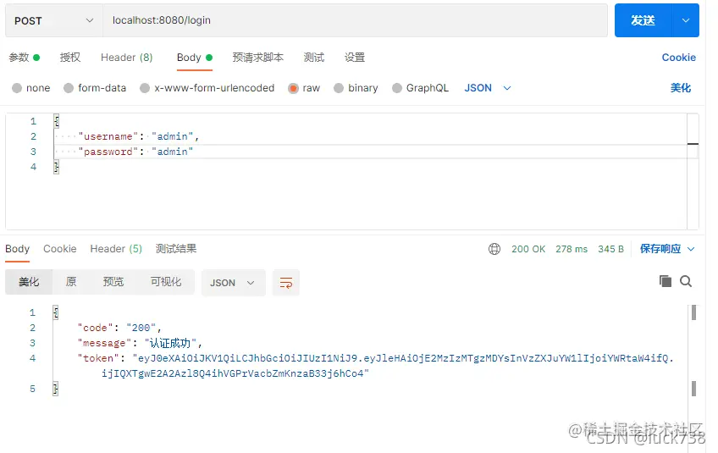Open the 设置 settings tab
Viewport: 718px width, 453px height.
click(355, 58)
